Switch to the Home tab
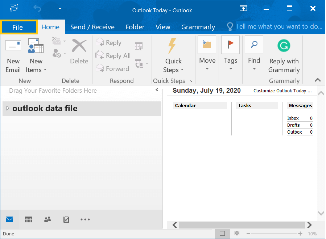Viewport: 326px width, 239px height. (50, 27)
